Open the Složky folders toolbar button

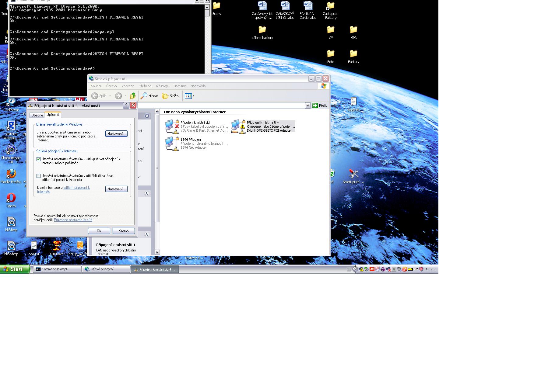click(170, 96)
